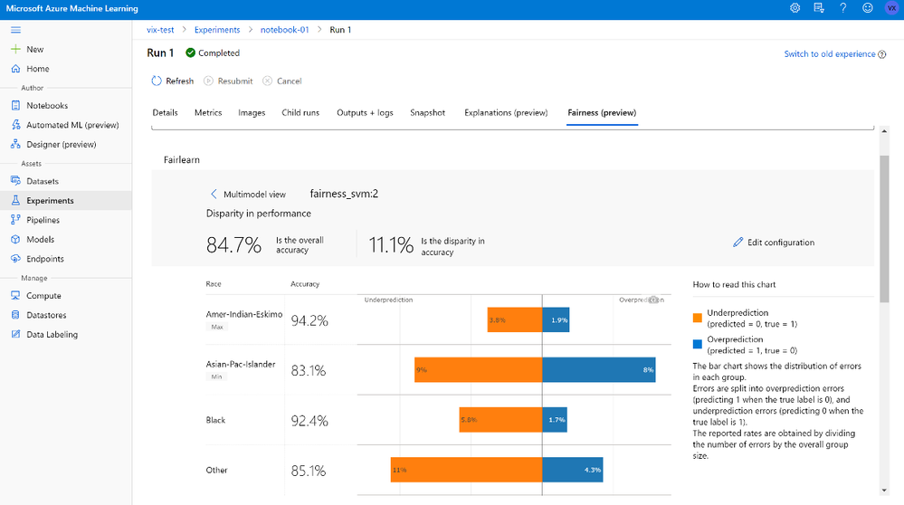Viewport: 904px width, 505px height.
Task: Click the orange 5.8% Black underprediction bar
Action: (500, 420)
